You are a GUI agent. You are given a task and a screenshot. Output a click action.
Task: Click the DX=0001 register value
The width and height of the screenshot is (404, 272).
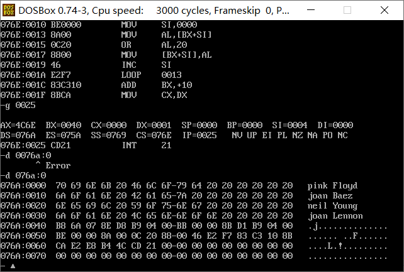(154, 125)
